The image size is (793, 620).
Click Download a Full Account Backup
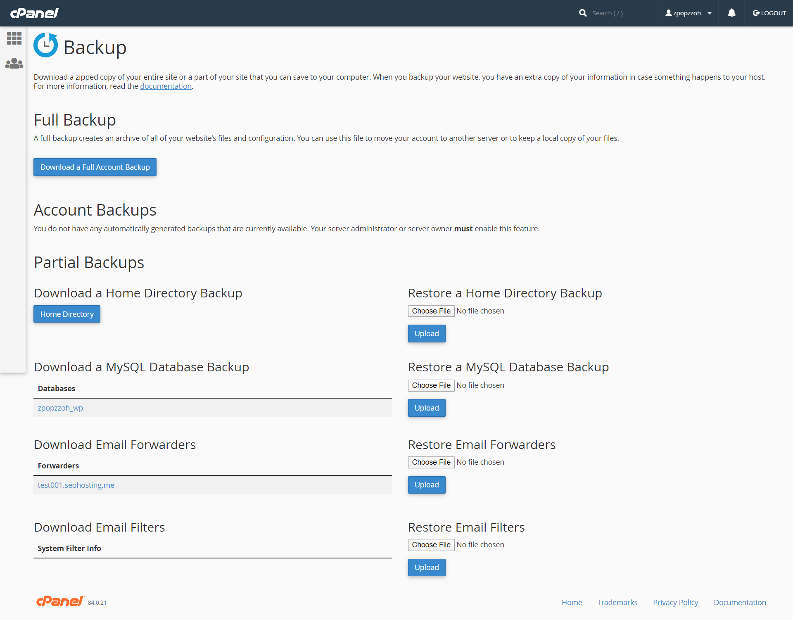[x=95, y=167]
